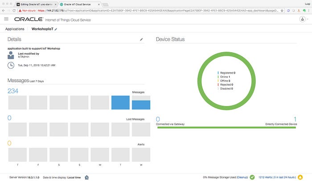Click the Server Version 18.3.1.1.0 text
This screenshot has width=312, height=181.
[x=24, y=177]
